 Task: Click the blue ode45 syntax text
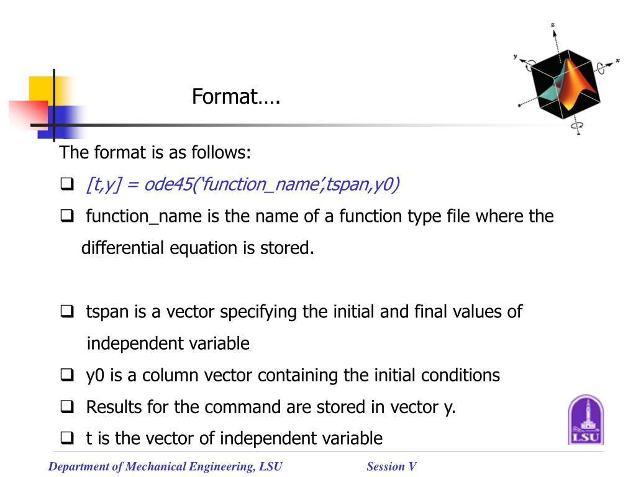[x=243, y=184]
